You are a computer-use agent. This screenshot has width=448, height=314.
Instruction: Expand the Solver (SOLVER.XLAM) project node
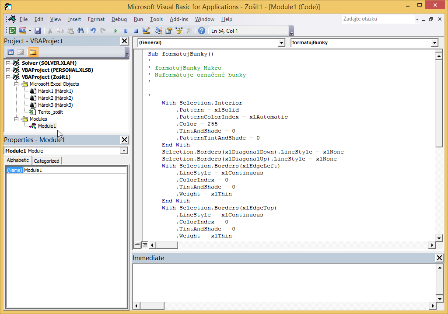click(8, 63)
